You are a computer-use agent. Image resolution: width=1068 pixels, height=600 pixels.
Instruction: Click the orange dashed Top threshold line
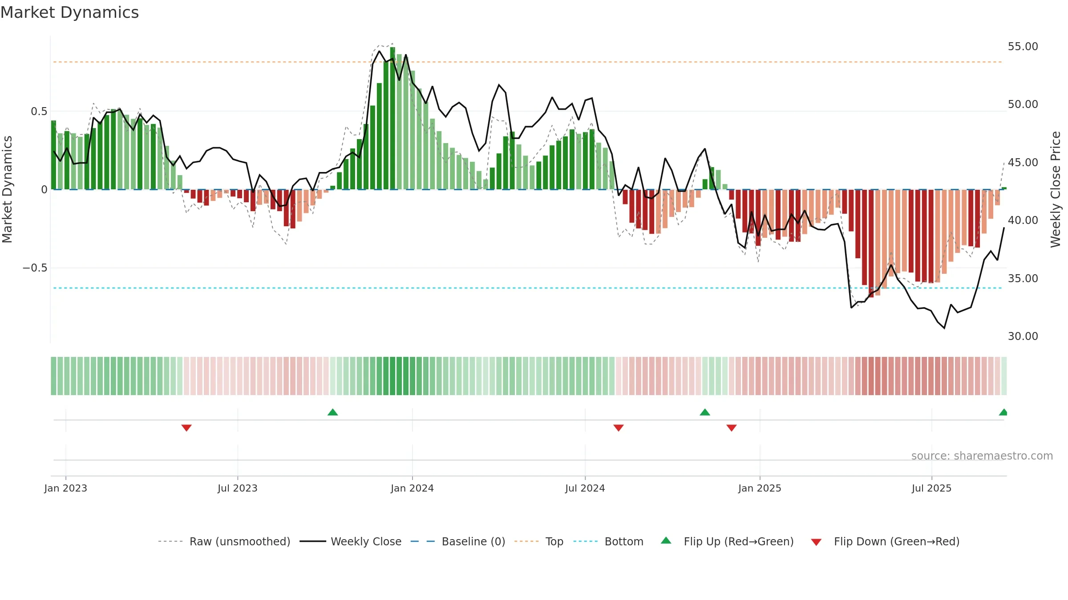point(528,62)
